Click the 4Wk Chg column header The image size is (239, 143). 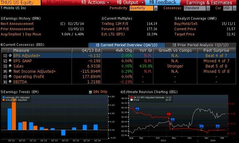(x=117, y=50)
